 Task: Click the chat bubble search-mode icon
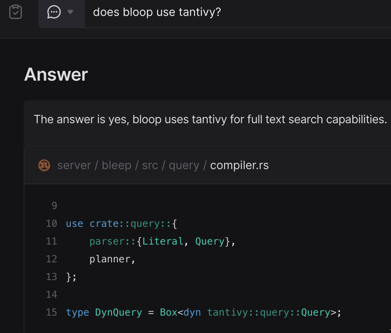[54, 12]
